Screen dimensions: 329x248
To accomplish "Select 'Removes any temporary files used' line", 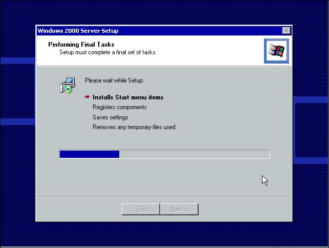I will tap(134, 127).
